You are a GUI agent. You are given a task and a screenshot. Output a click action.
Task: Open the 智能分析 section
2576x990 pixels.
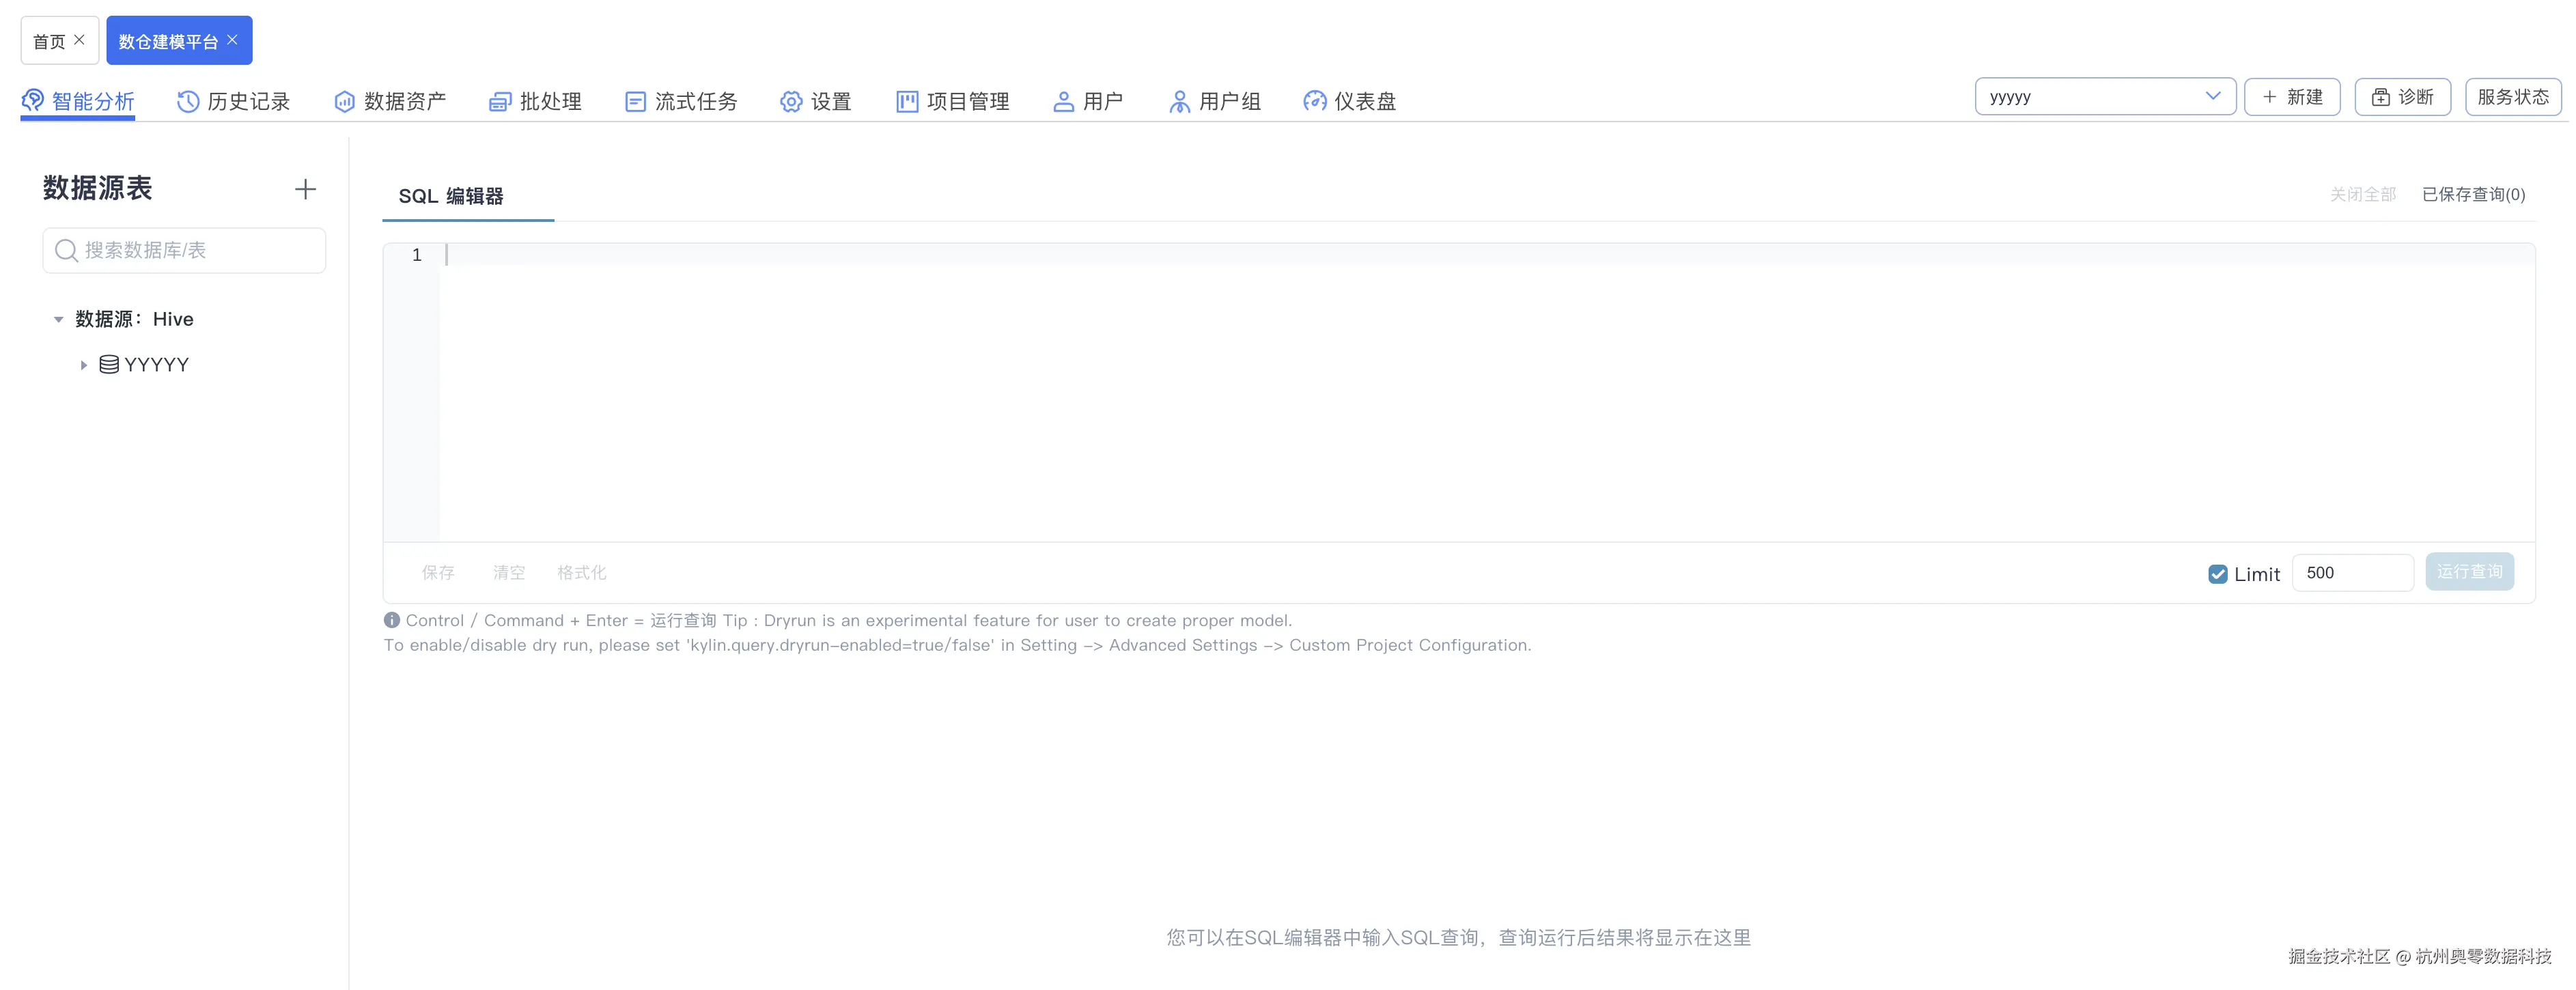point(77,100)
